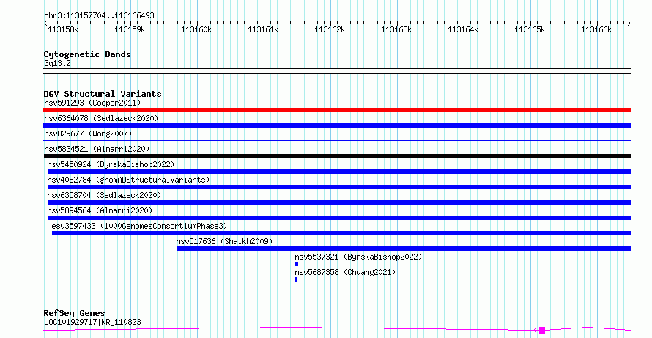Viewport: 652px width, 338px height.
Task: Click the LOC101929717|NR_110823 gene label
Action: [92, 322]
